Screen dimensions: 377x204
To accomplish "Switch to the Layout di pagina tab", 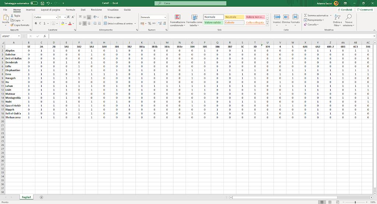I will [50, 10].
